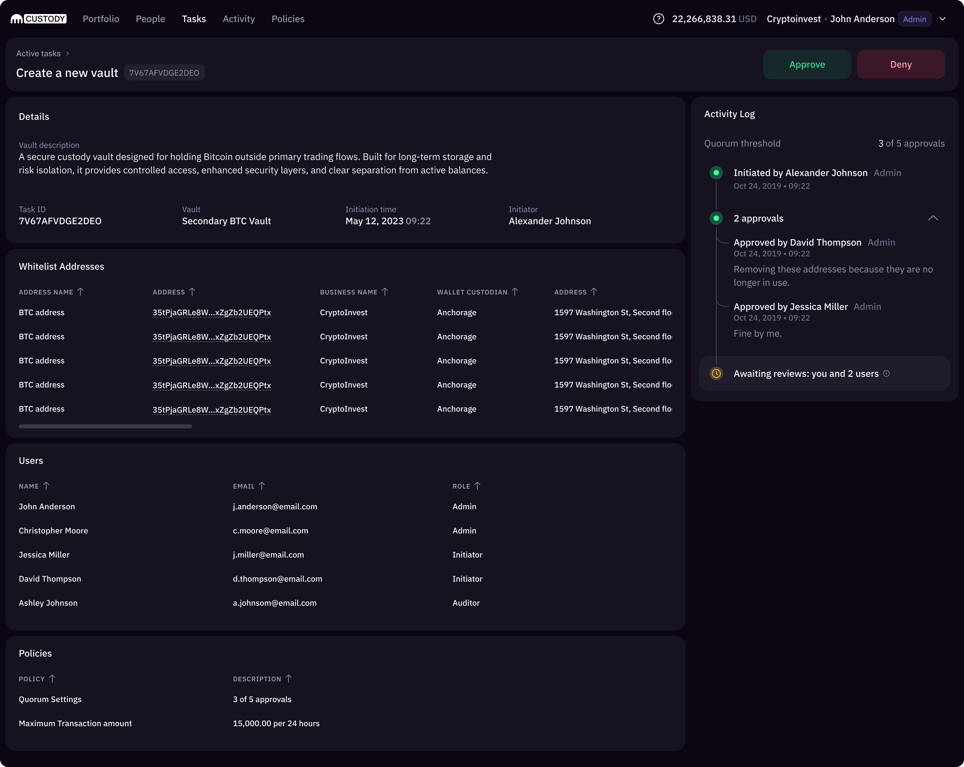Sort whitelist by street Address column arrow
This screenshot has height=767, width=964.
594,292
